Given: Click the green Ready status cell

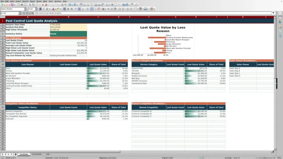Looking at the screenshot, I should point(69,34).
